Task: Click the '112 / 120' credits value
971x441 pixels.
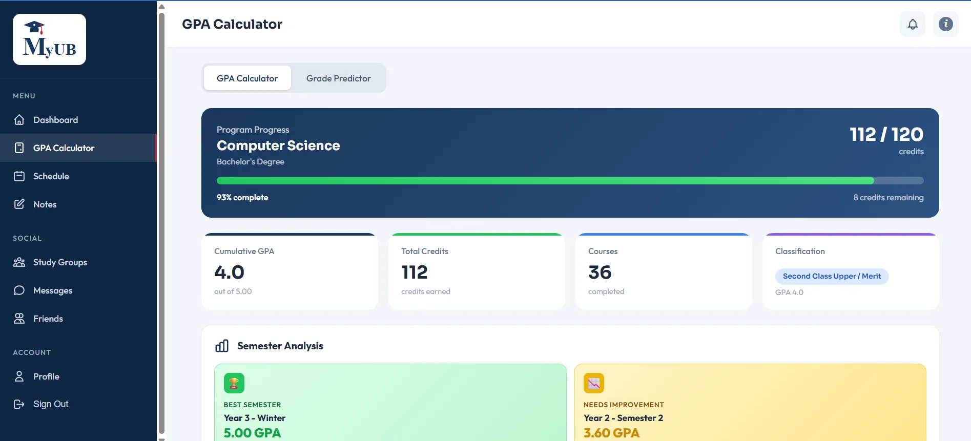Action: [886, 134]
